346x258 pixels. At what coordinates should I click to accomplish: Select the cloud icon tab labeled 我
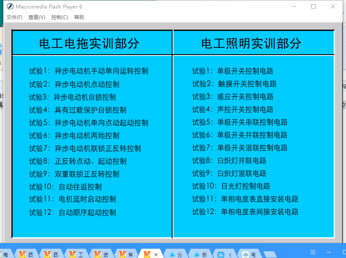pos(200,254)
